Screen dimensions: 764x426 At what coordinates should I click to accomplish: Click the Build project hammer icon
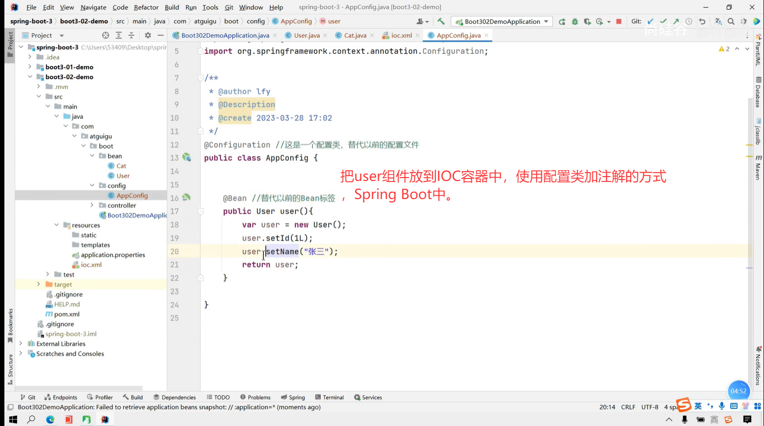441,22
